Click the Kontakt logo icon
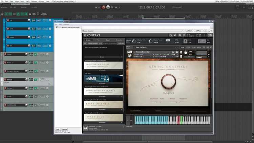254x143 pixels. tap(86, 35)
